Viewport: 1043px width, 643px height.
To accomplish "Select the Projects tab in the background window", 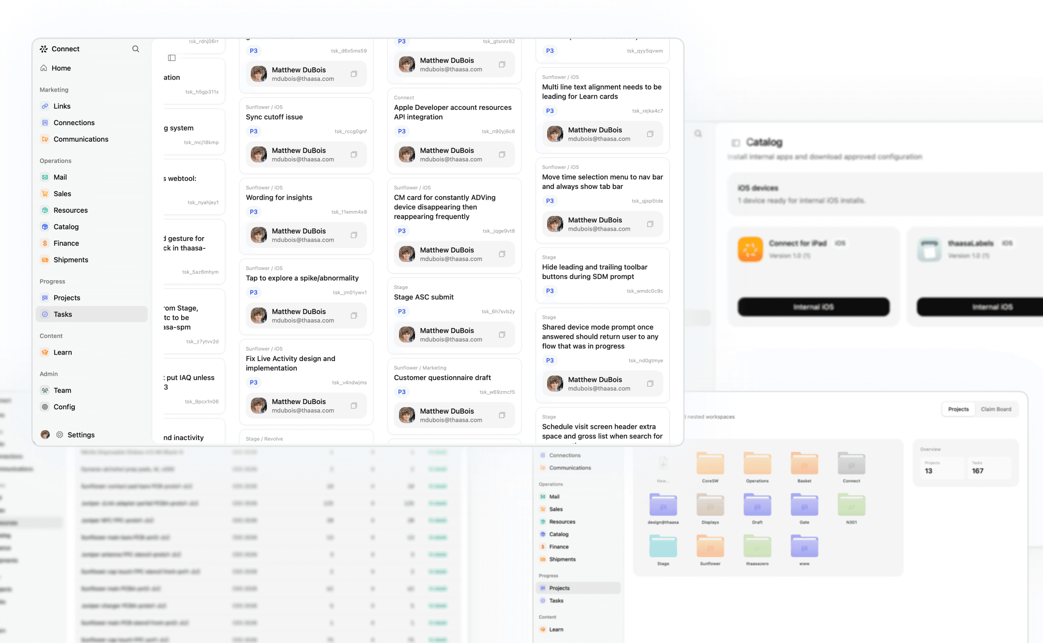I will pyautogui.click(x=958, y=409).
